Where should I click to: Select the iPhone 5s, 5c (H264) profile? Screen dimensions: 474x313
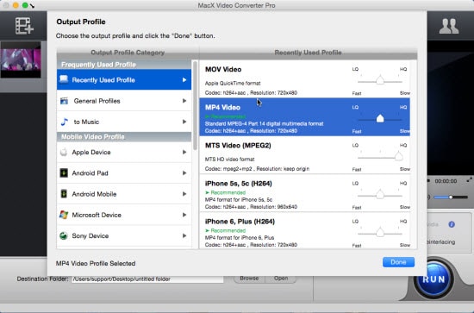(305, 193)
